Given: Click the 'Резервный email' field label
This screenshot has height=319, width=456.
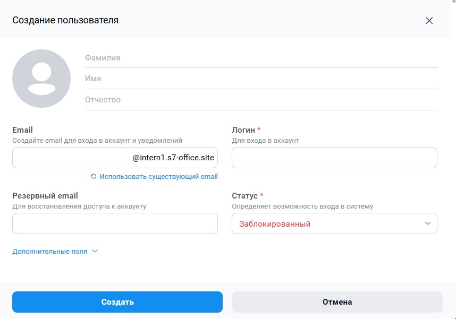Looking at the screenshot, I should coord(45,196).
